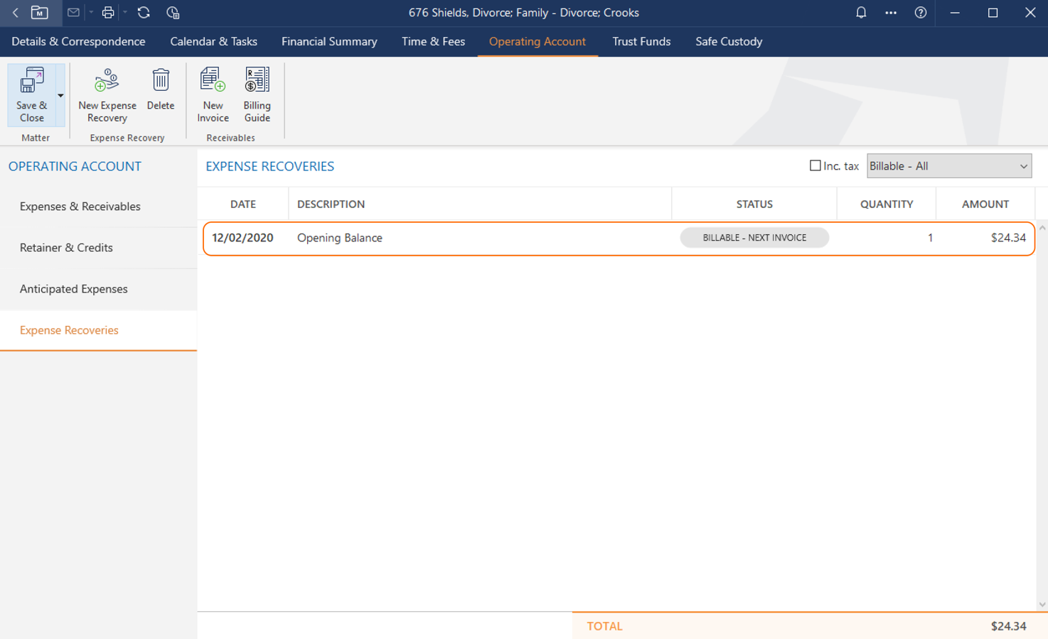Create a New Invoice

tap(213, 94)
